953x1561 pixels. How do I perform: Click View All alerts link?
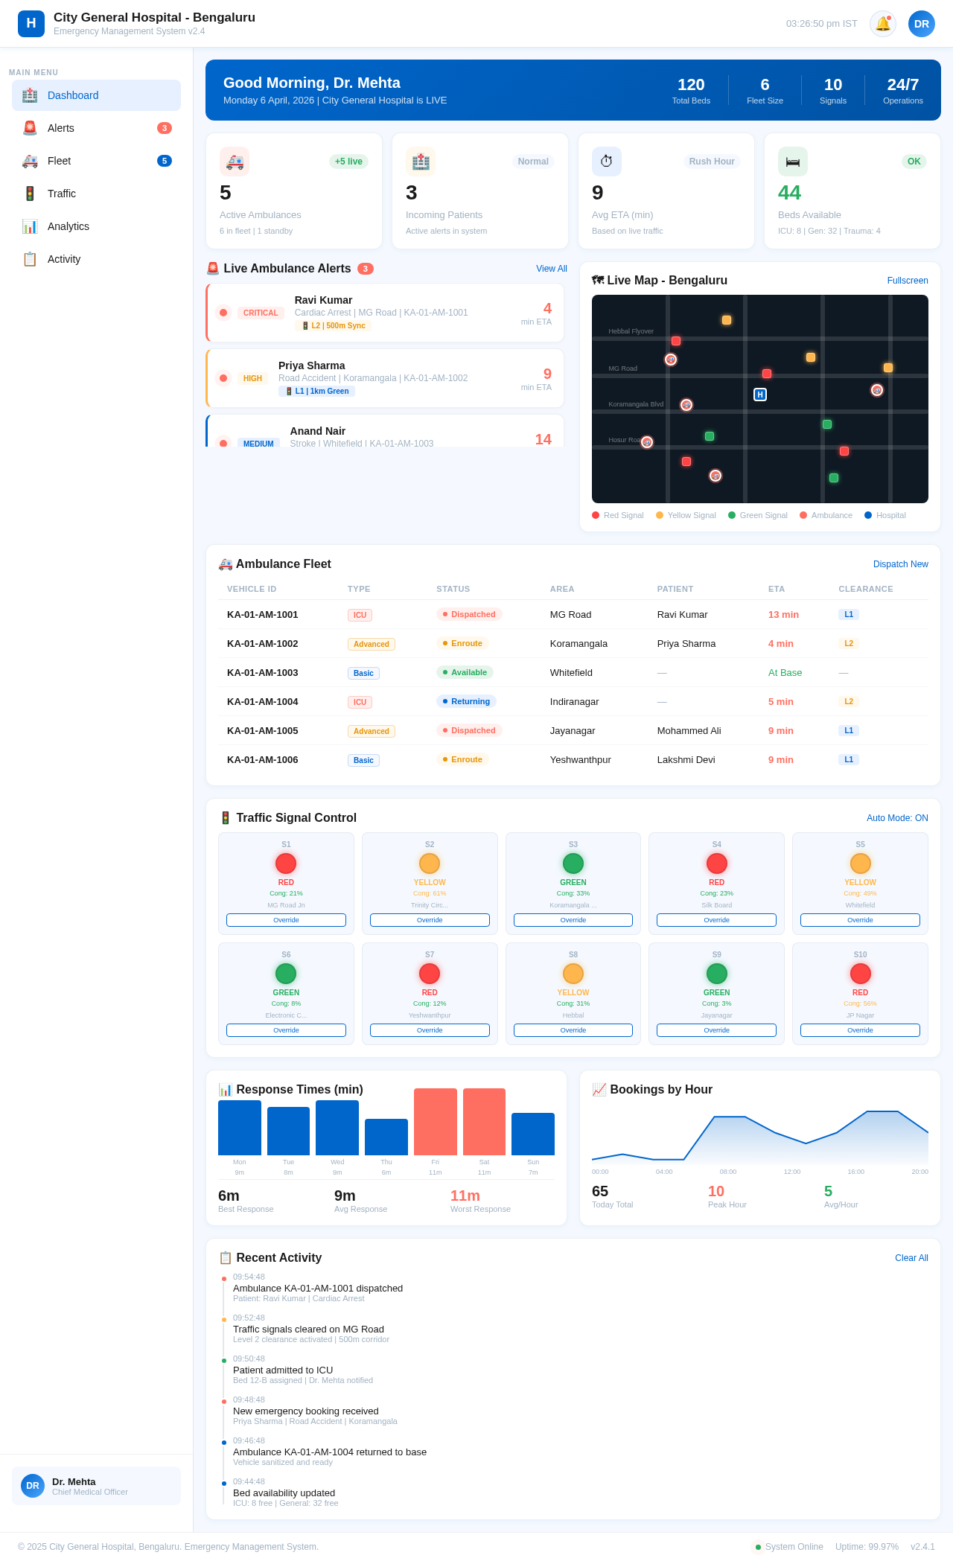point(552,269)
